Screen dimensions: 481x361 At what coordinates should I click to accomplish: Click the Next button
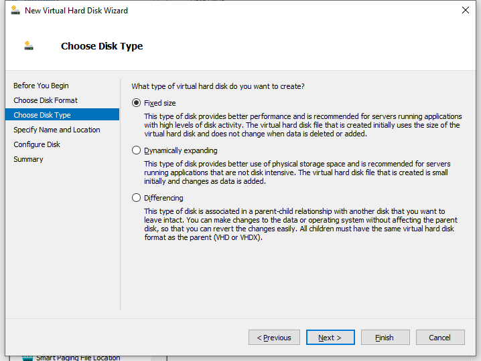coord(330,338)
